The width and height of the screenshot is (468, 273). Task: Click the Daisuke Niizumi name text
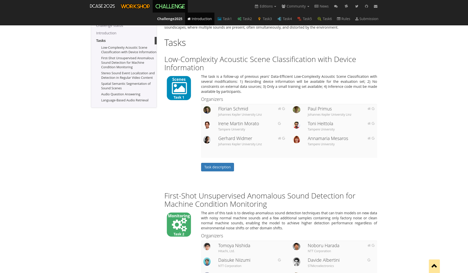pos(234,260)
